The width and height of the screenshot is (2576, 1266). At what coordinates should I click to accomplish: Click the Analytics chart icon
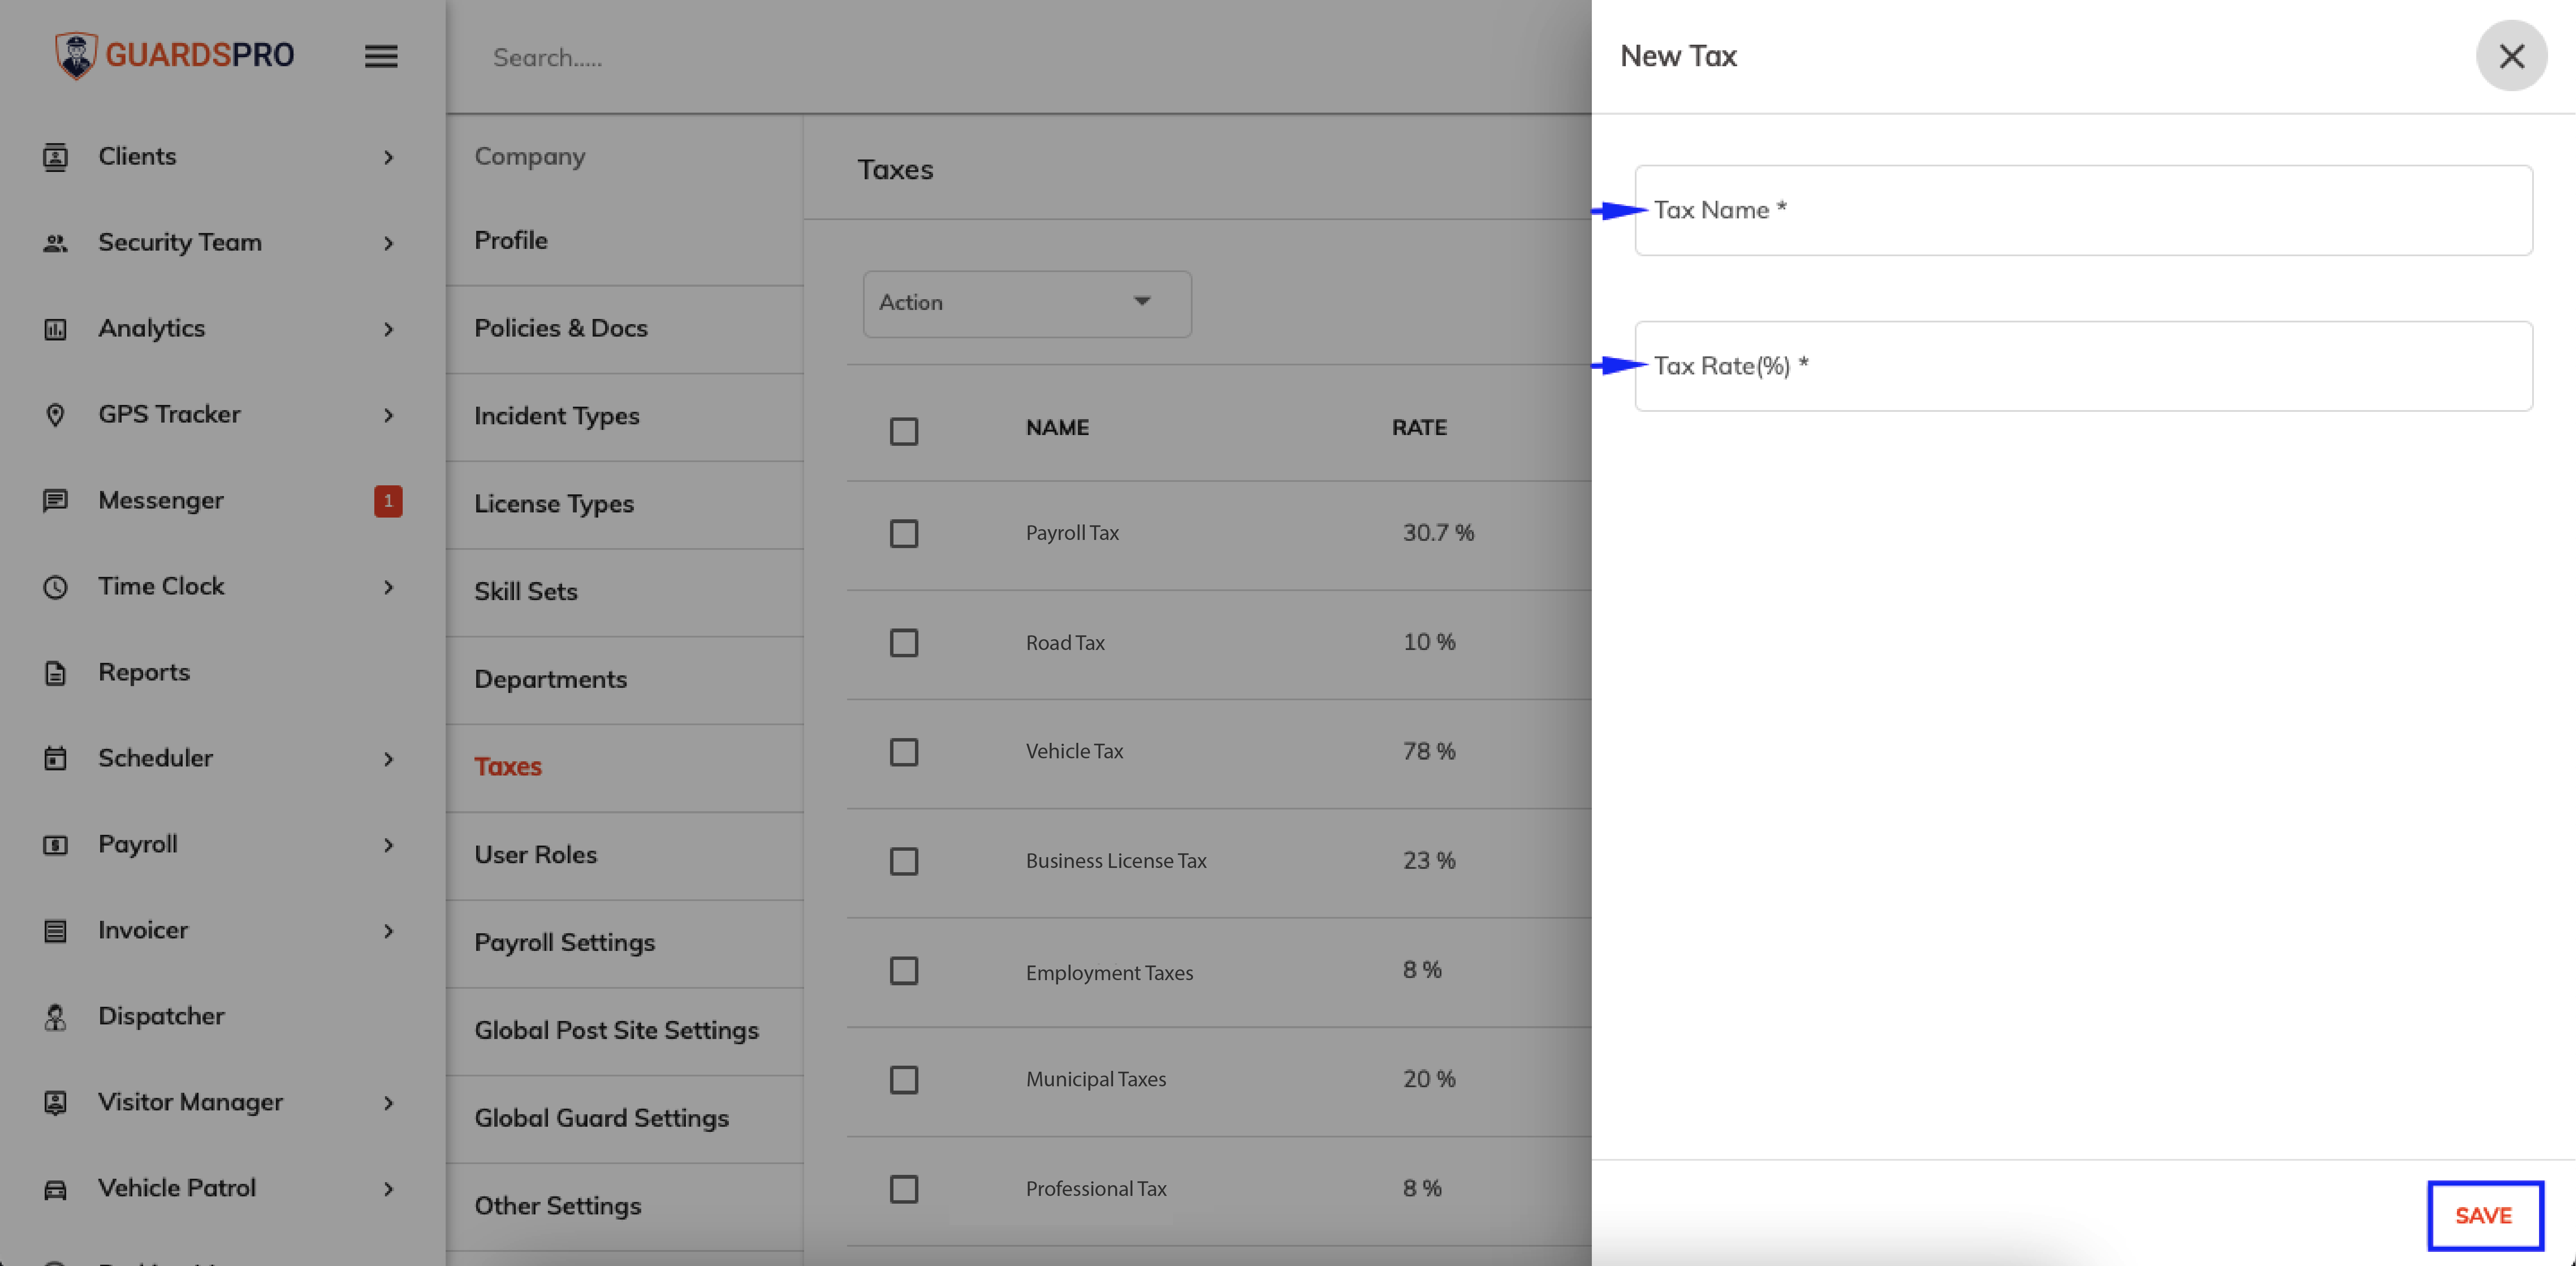(x=56, y=329)
